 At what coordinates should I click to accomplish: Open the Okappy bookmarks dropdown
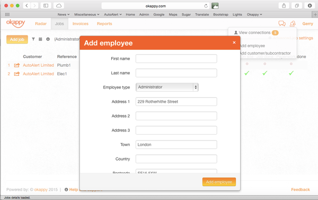(x=254, y=14)
